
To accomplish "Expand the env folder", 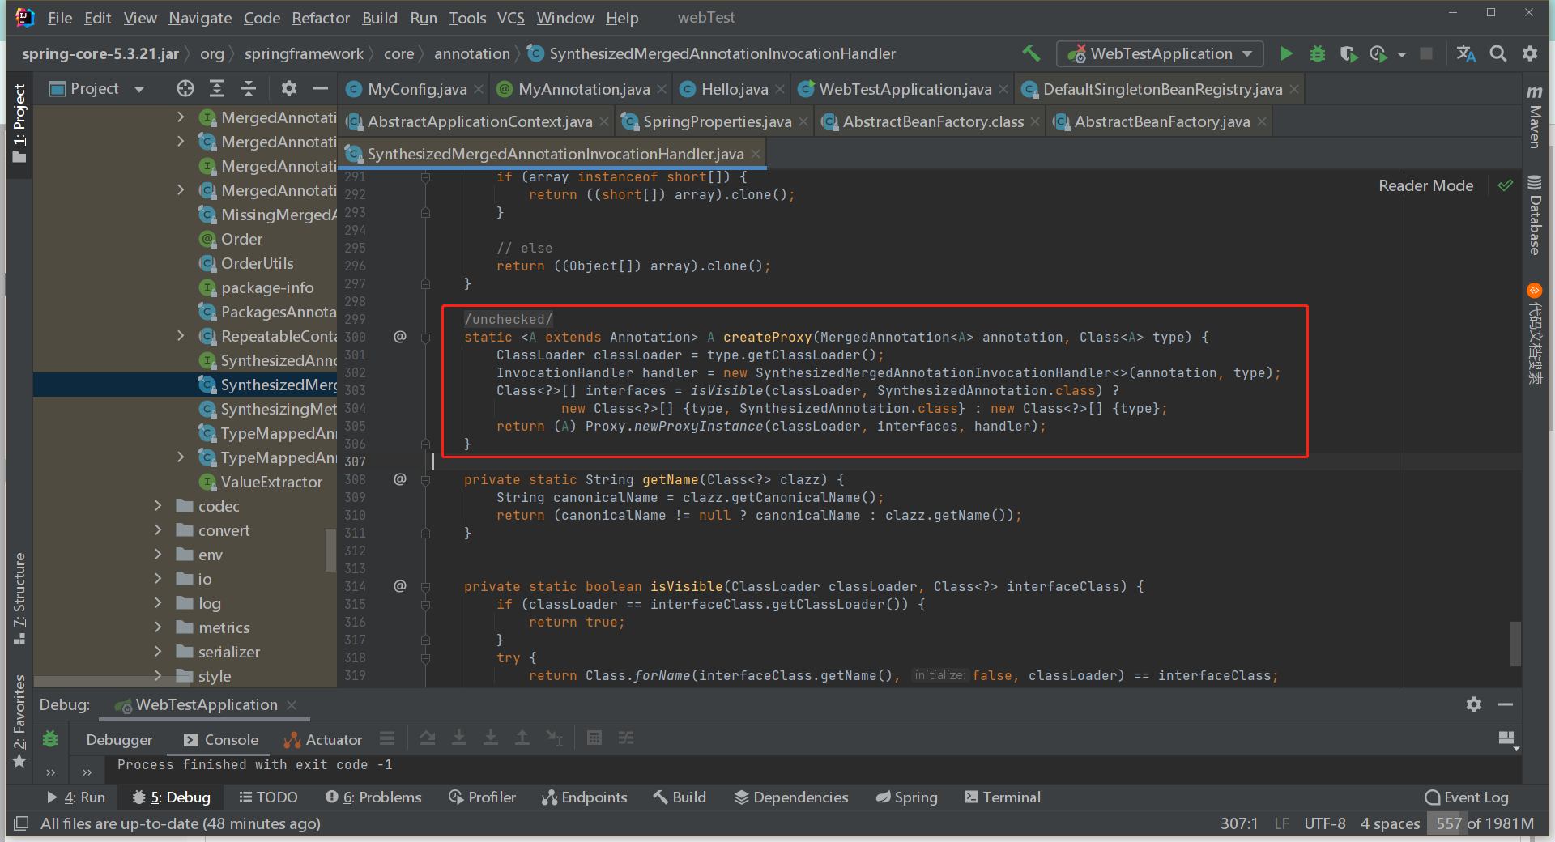I will click(159, 555).
